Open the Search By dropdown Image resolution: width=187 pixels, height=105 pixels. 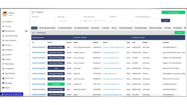pos(69,21)
